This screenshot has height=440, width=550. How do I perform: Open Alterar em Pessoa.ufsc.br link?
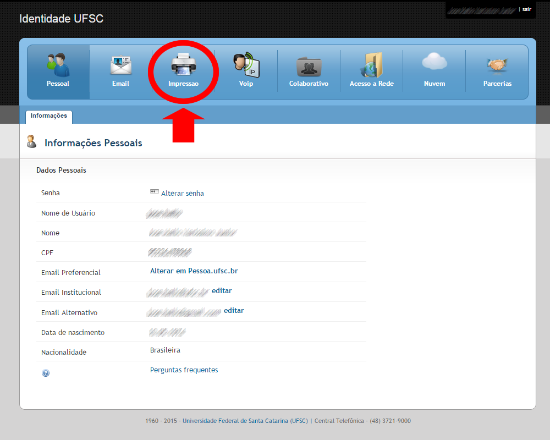point(194,271)
